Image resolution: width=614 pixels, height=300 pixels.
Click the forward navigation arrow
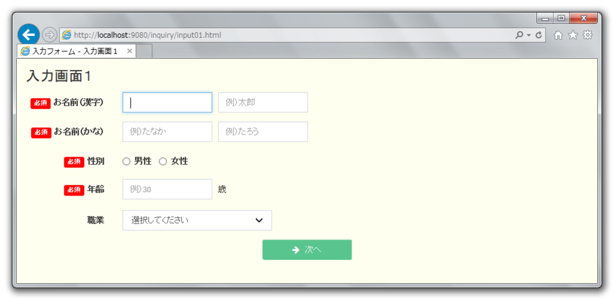click(x=49, y=35)
